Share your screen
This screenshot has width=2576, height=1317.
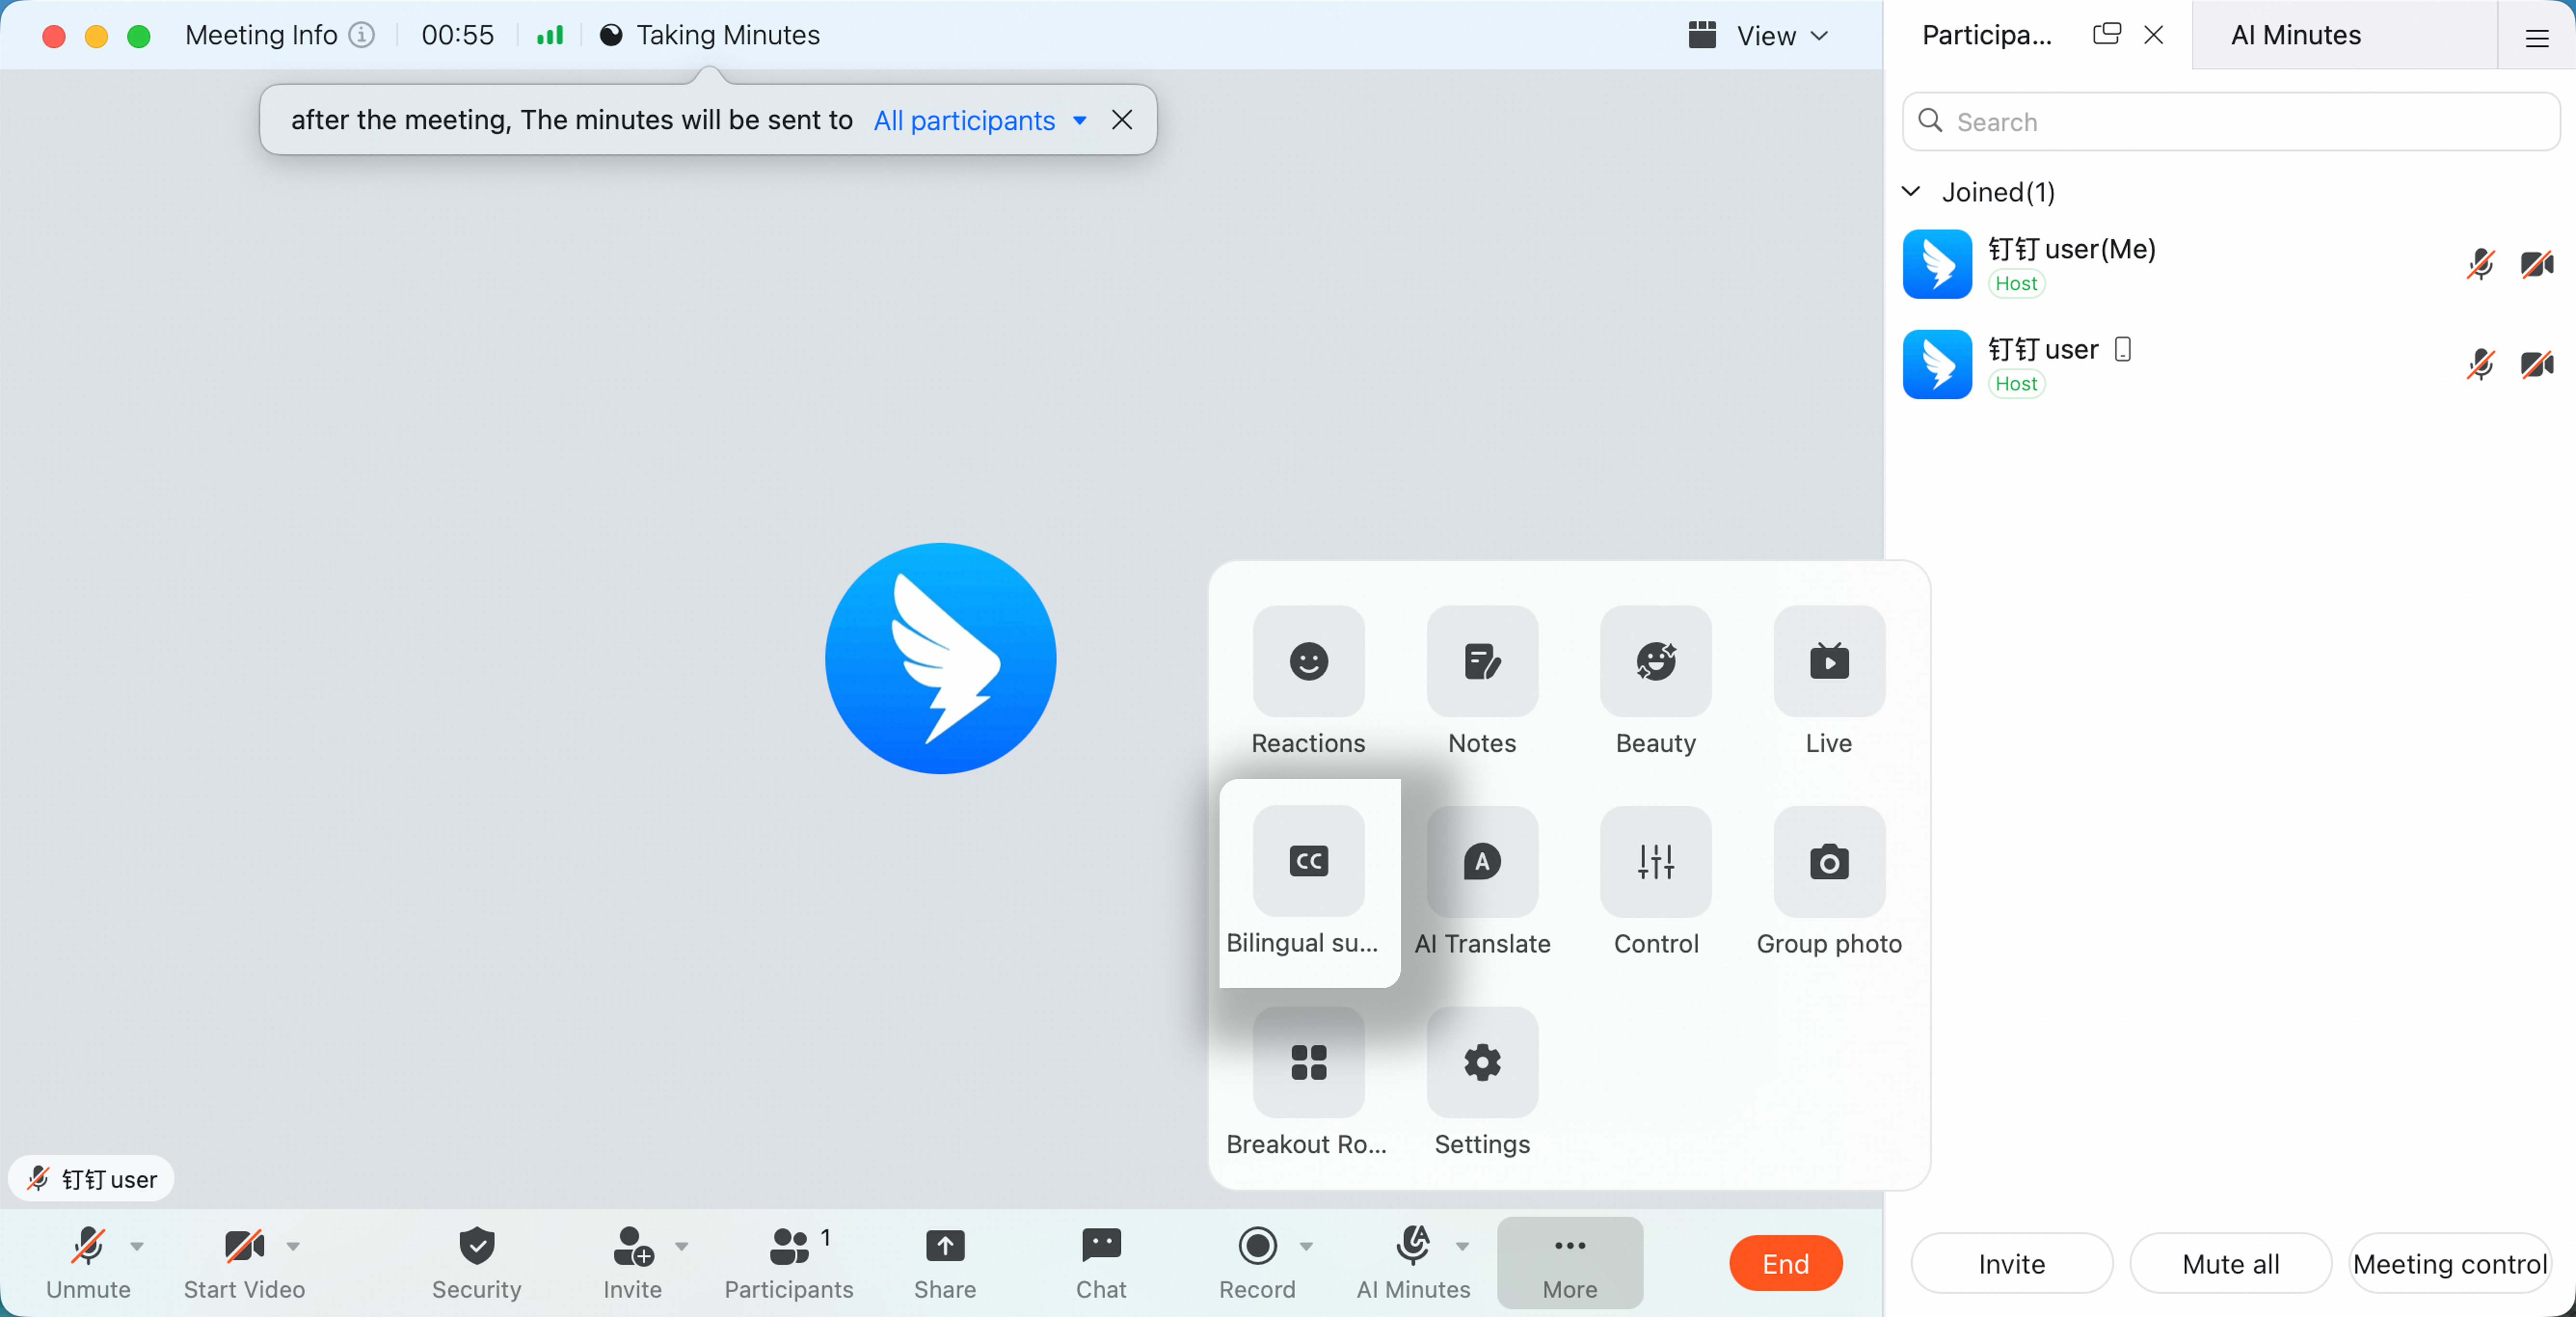pos(944,1263)
